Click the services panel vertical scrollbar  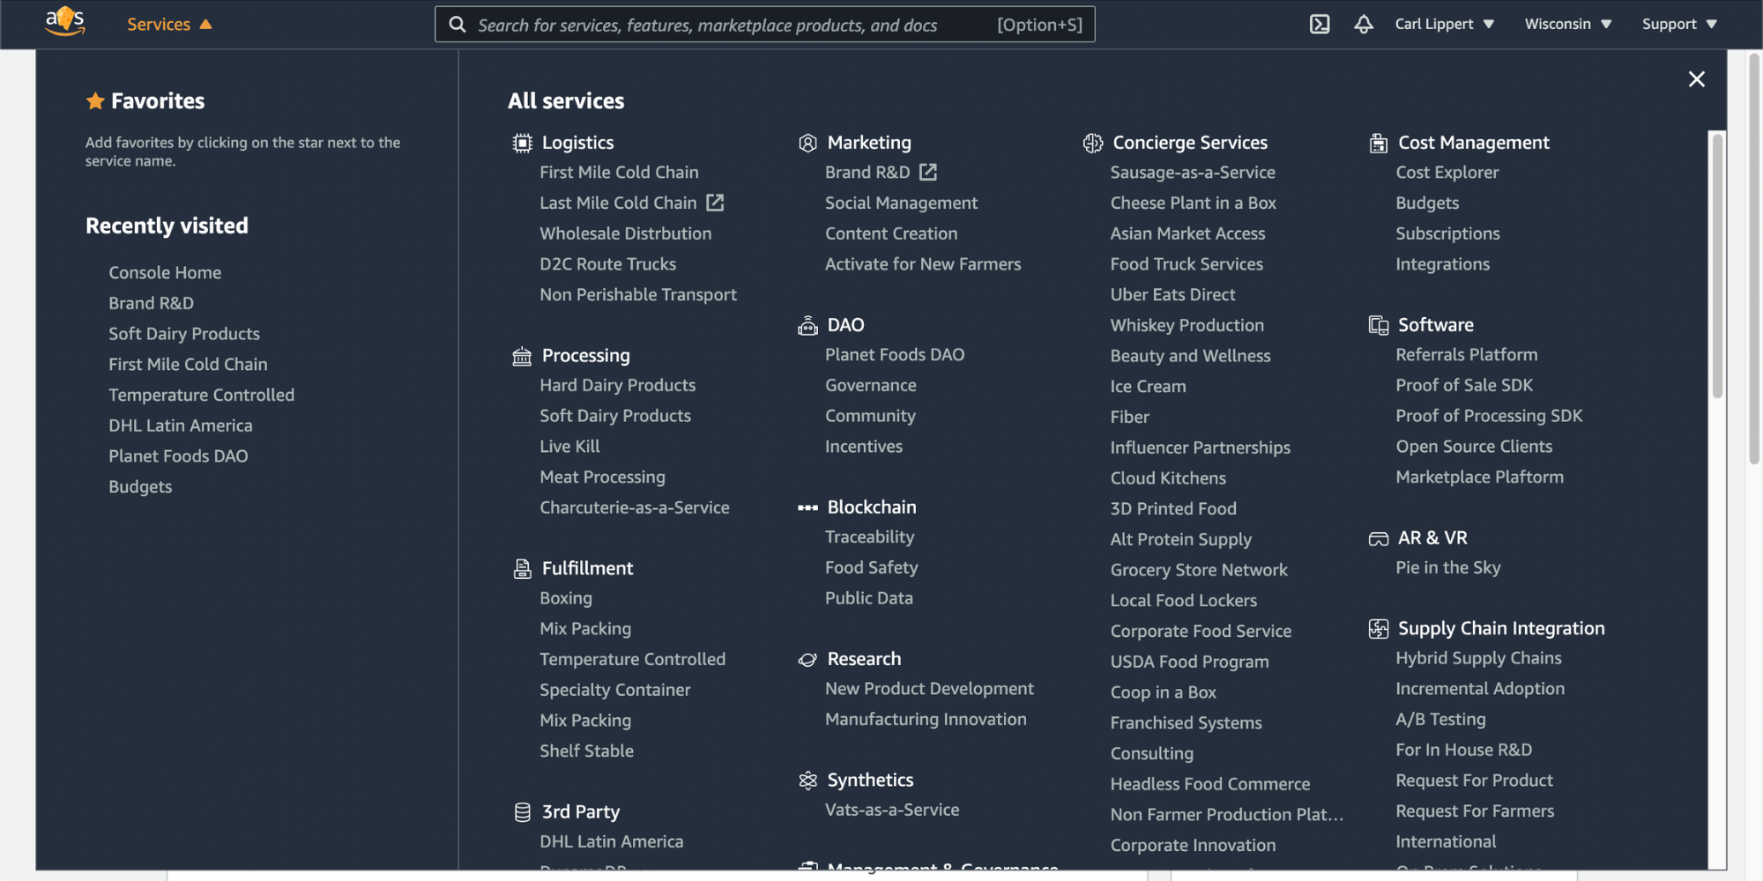(1717, 264)
